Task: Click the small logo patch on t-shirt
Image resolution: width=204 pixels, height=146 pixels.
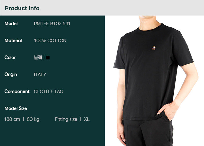Action: point(154,48)
